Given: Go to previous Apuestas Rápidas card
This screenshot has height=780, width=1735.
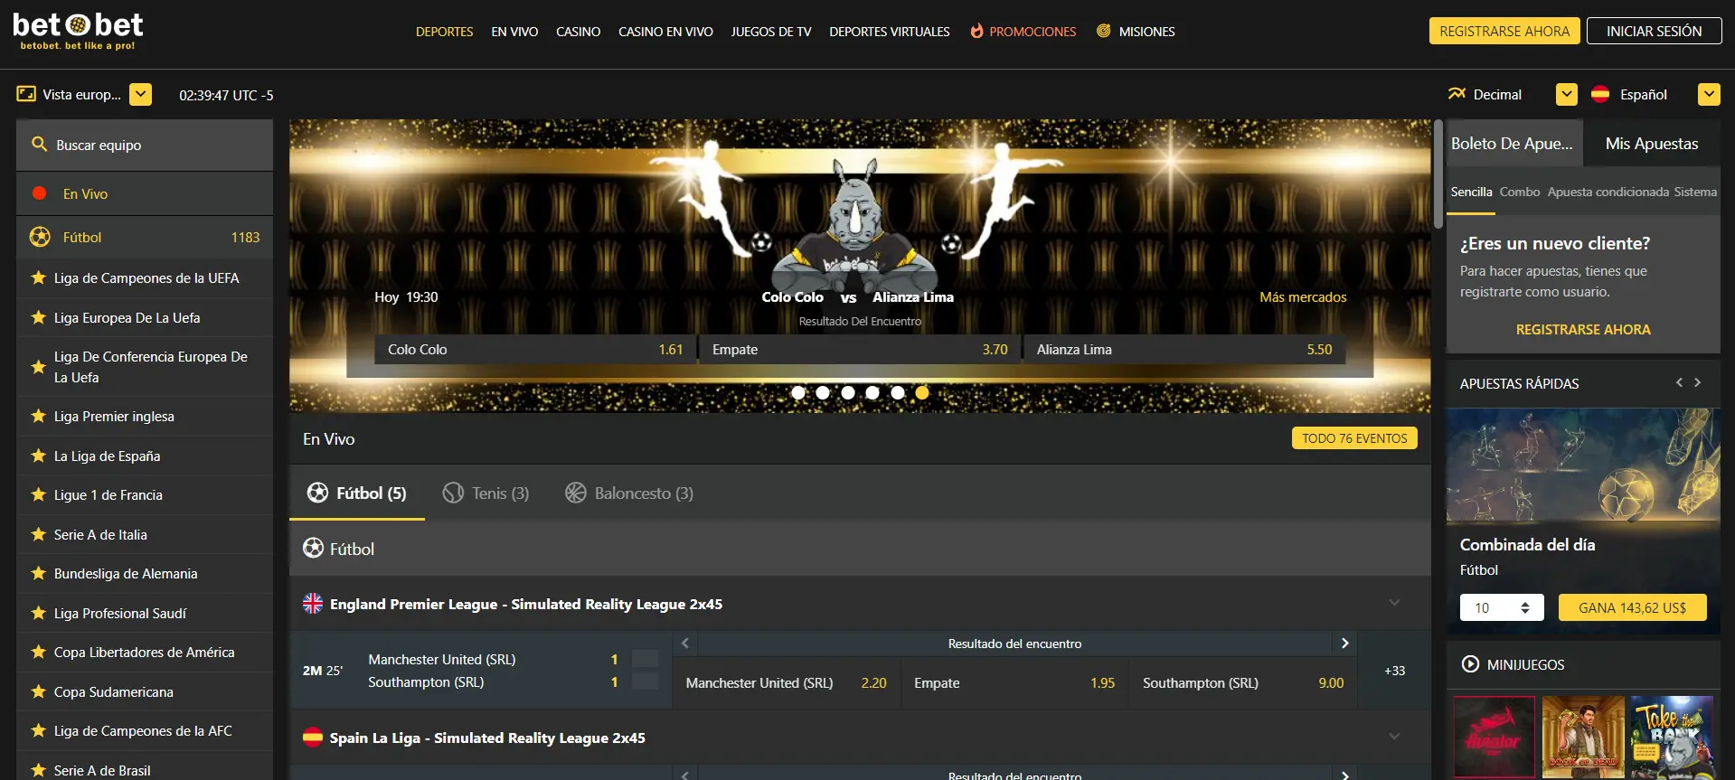Looking at the screenshot, I should click(x=1679, y=382).
